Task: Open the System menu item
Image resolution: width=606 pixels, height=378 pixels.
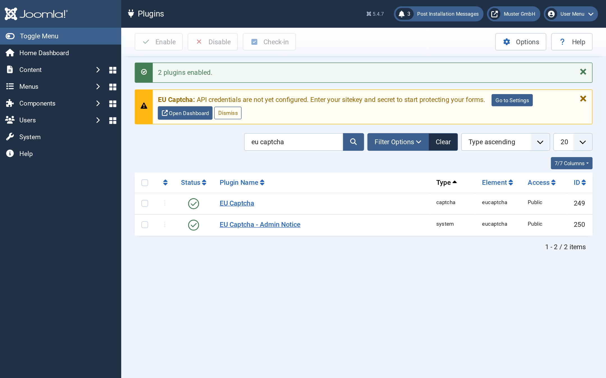Action: (61, 137)
